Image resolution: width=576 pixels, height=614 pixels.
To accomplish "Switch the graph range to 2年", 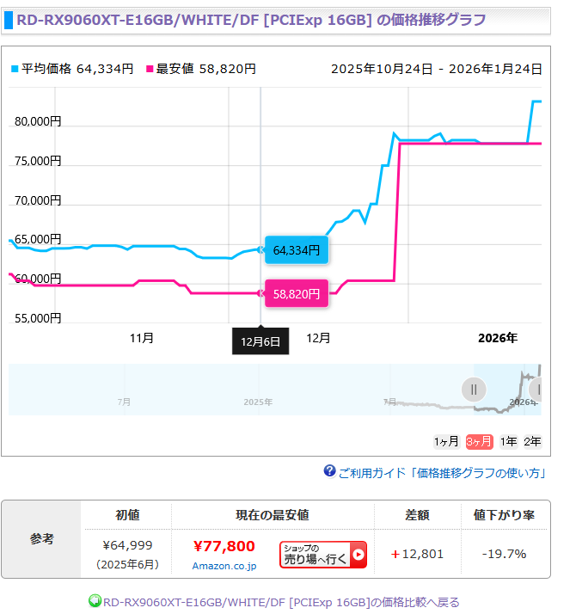I will coord(533,441).
